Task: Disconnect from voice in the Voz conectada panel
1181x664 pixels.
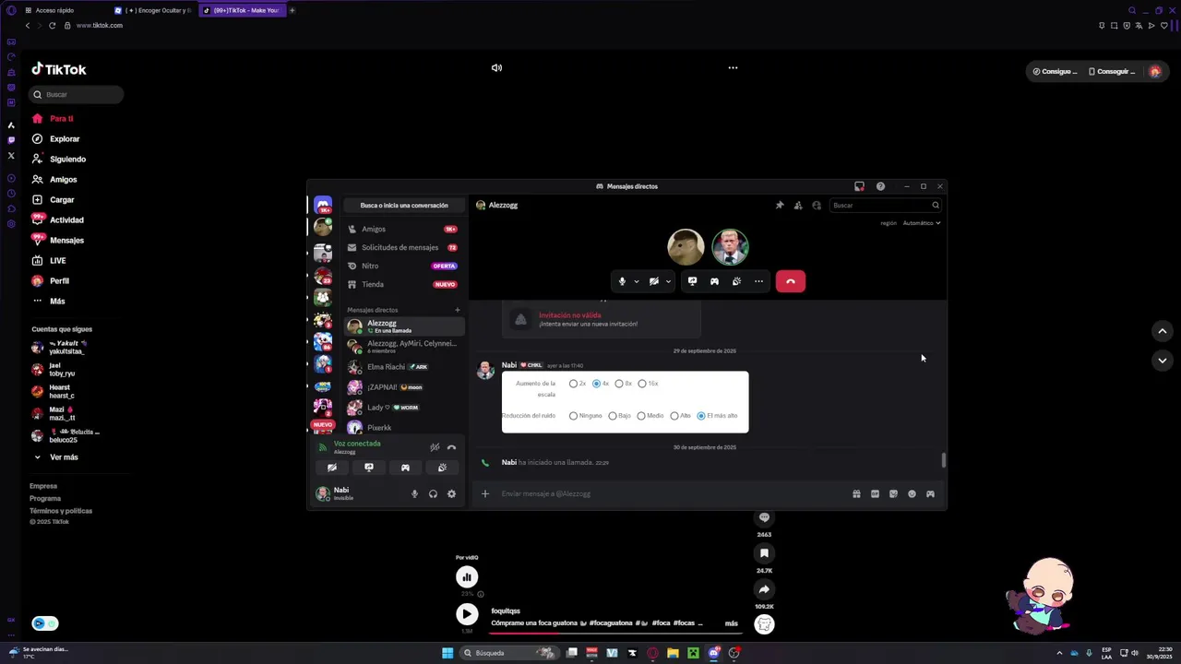Action: tap(451, 447)
